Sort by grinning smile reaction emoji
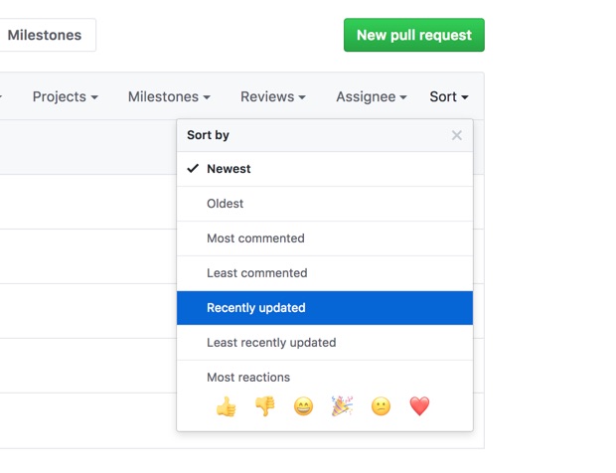This screenshot has height=473, width=616. coord(304,406)
